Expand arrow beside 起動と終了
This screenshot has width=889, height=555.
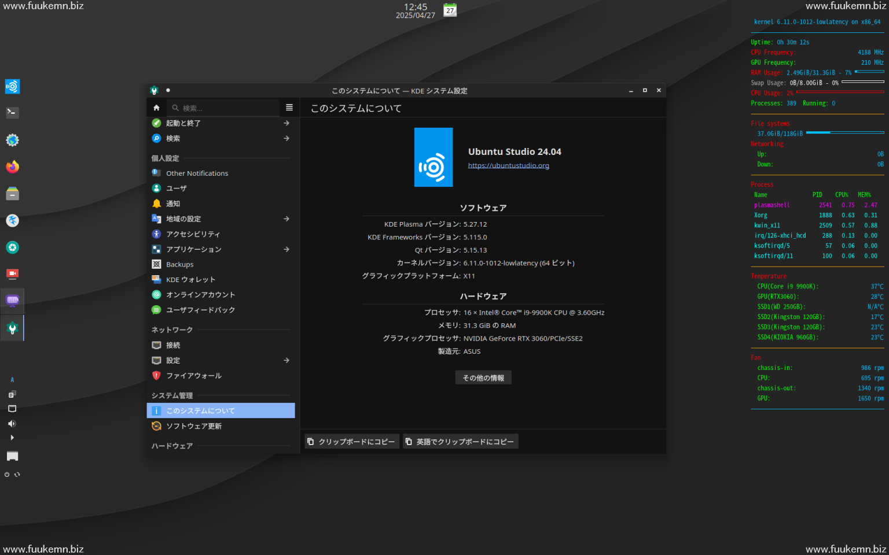coord(286,123)
